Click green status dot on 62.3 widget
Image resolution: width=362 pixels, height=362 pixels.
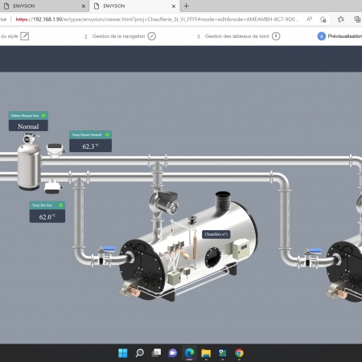point(107,134)
